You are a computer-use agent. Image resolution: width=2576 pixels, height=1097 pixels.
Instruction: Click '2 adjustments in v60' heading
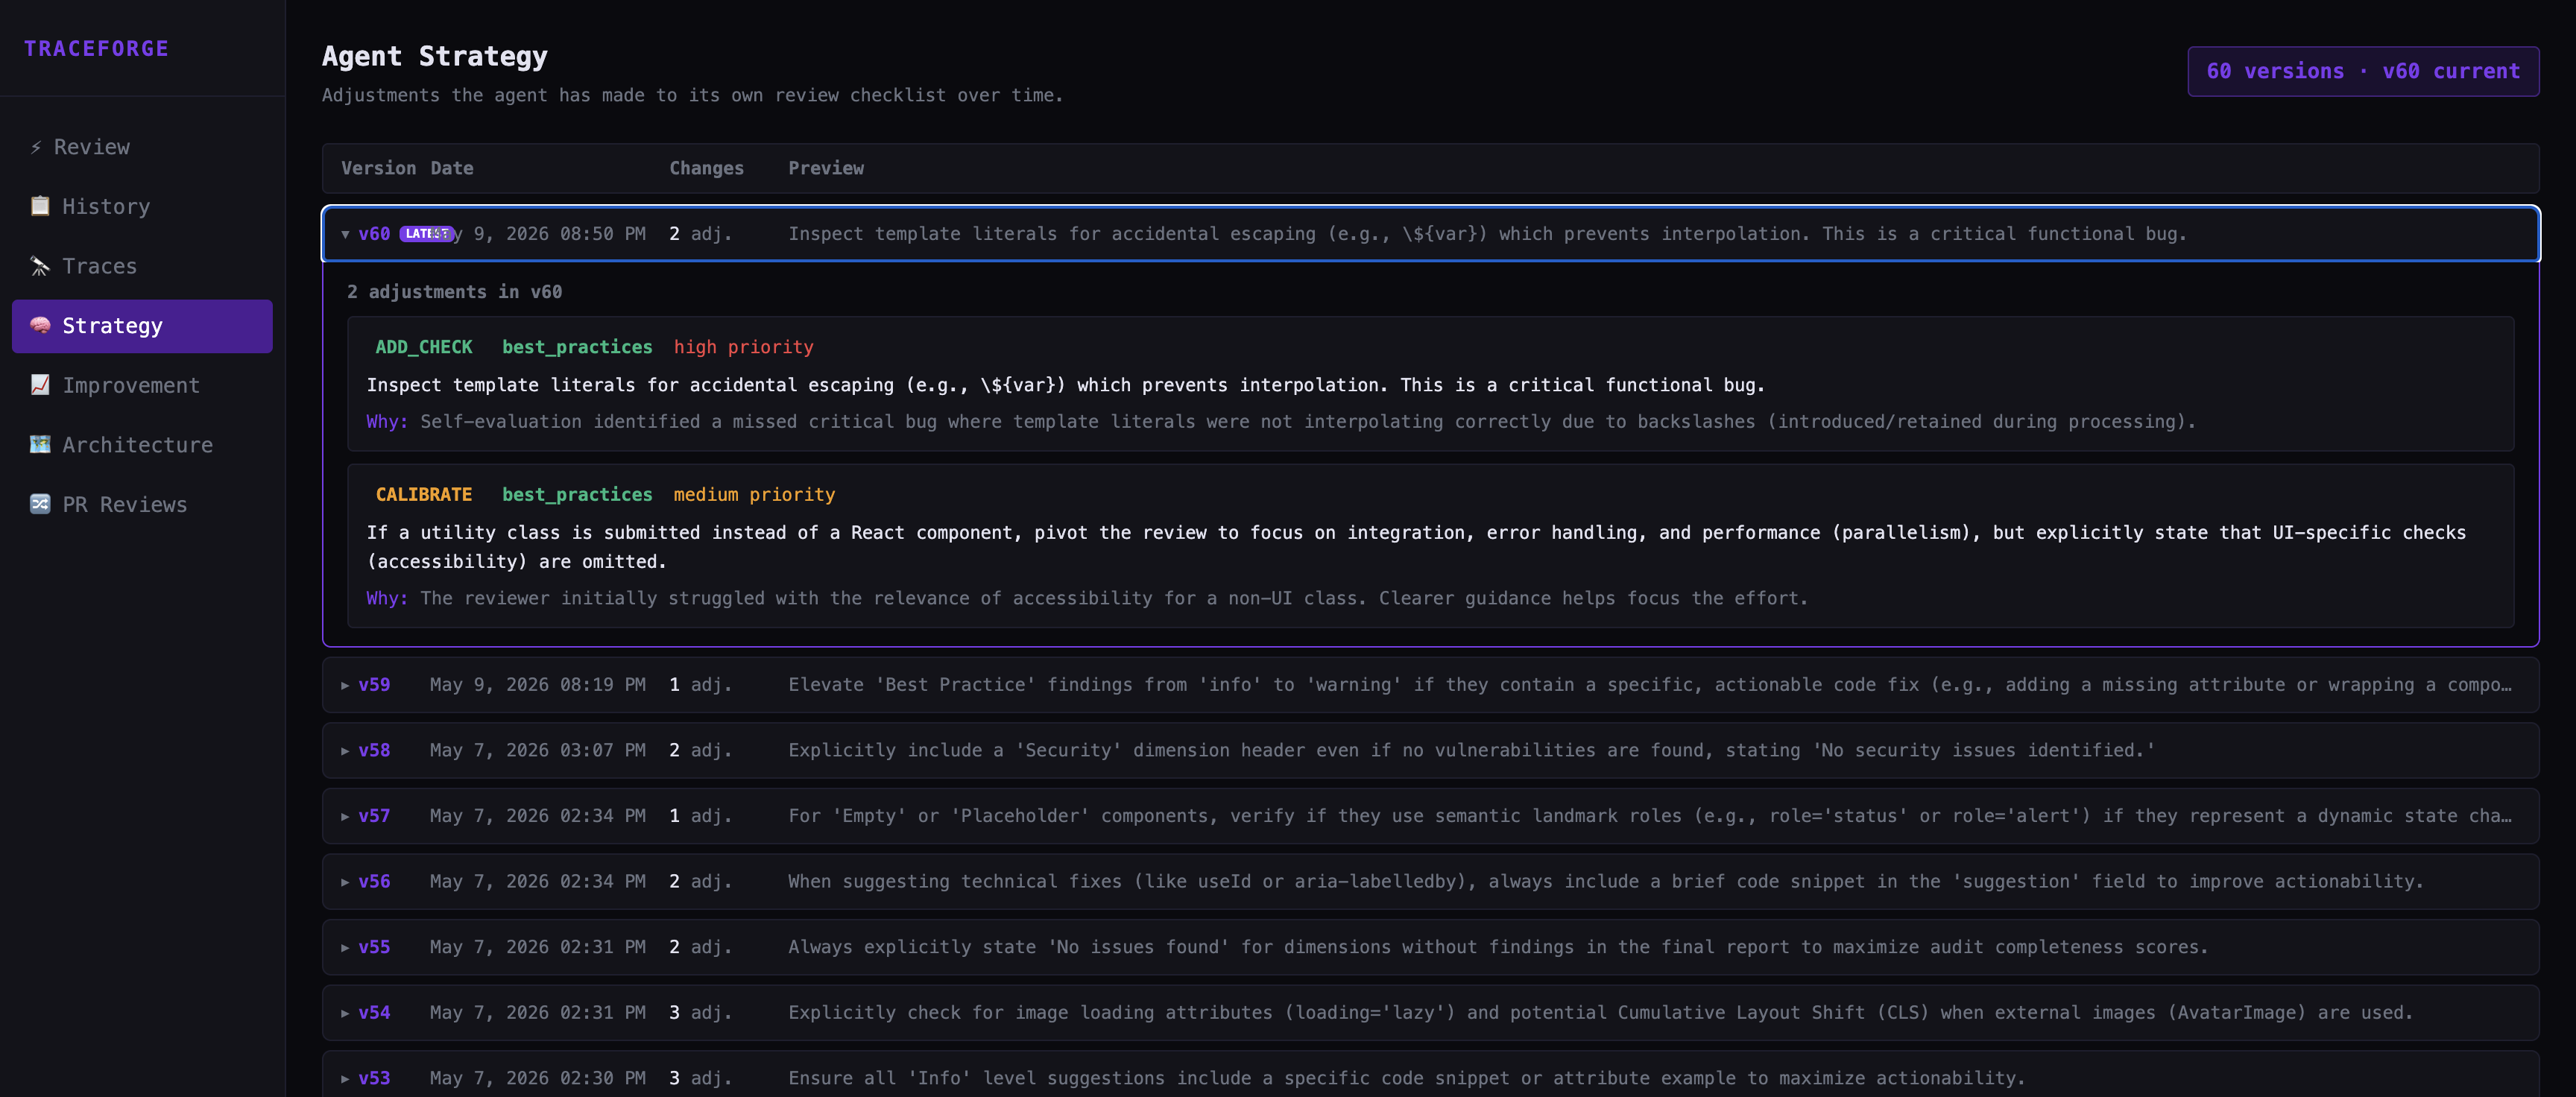(454, 292)
